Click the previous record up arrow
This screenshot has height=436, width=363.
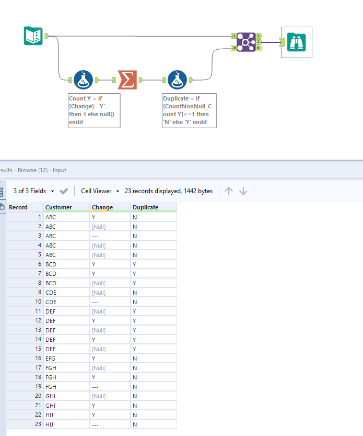tap(229, 191)
